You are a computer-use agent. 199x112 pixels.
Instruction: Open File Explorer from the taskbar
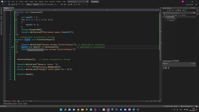(x=82, y=110)
